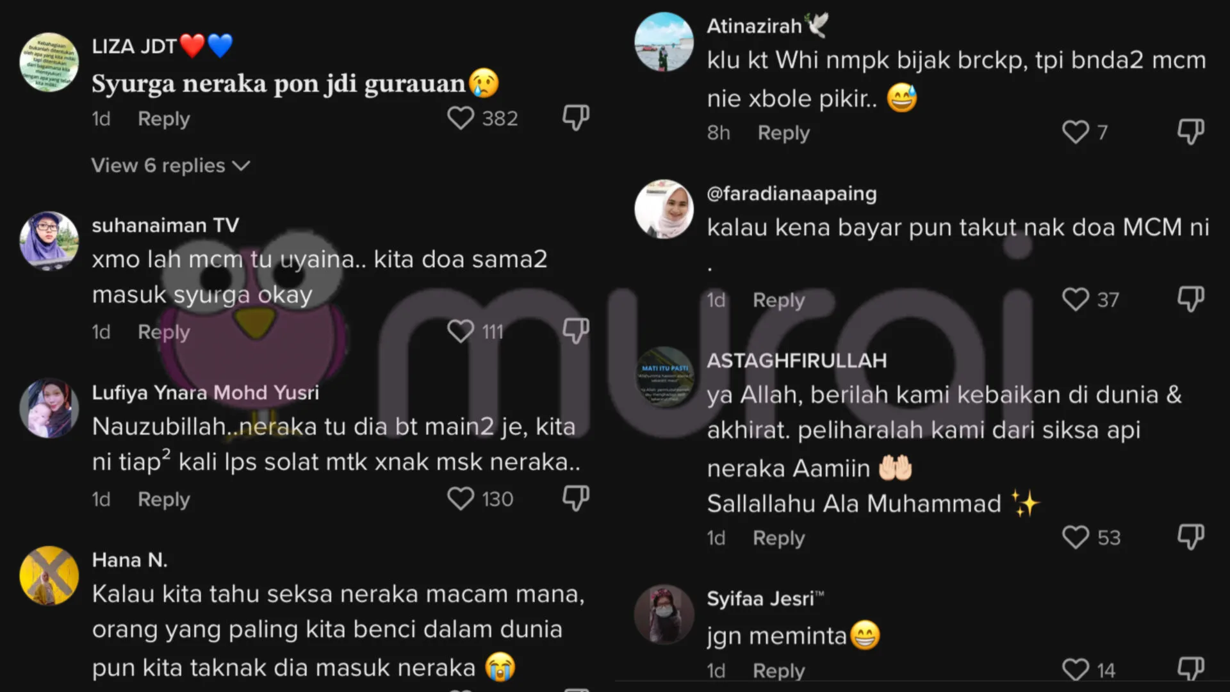Open Lufiya Ynara Mohd Yusri's profile name
Screen dimensions: 1230x692
tap(205, 392)
